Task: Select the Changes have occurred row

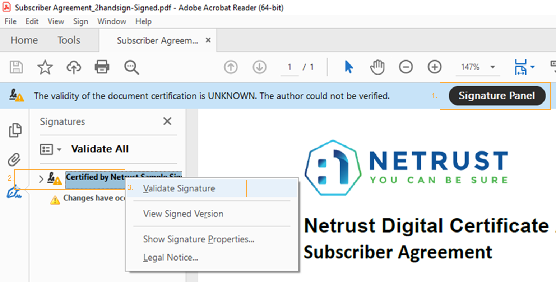Action: click(x=94, y=199)
